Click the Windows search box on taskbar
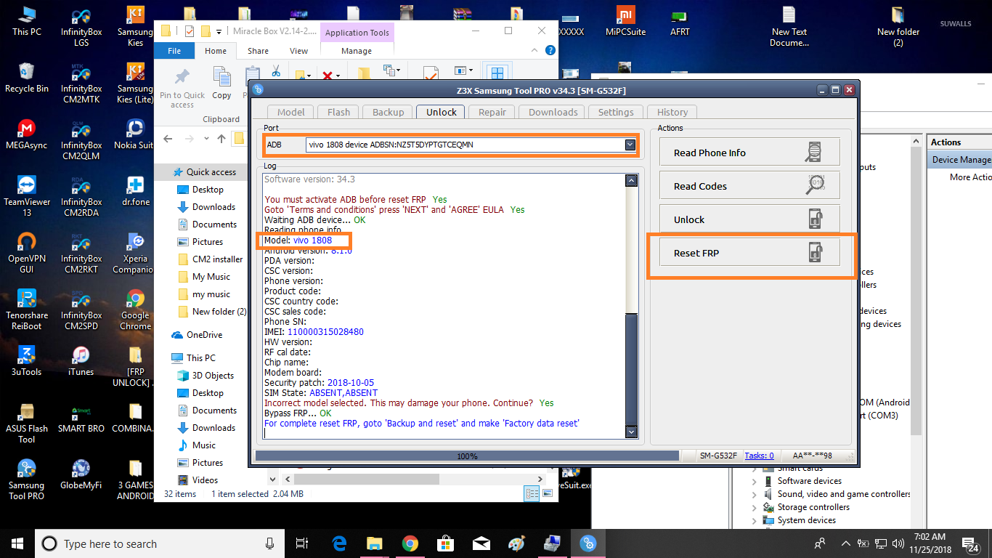The height and width of the screenshot is (558, 992). click(x=158, y=543)
